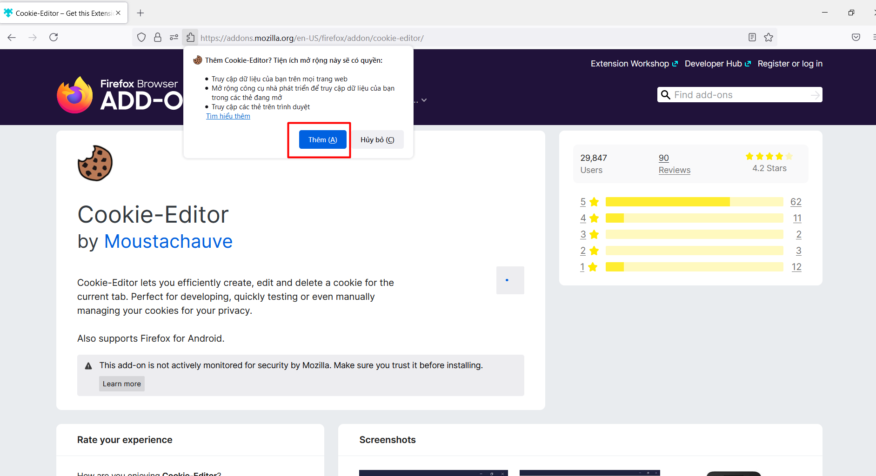Image resolution: width=876 pixels, height=476 pixels.
Task: Click the extension icon in the address bar
Action: [x=190, y=37]
